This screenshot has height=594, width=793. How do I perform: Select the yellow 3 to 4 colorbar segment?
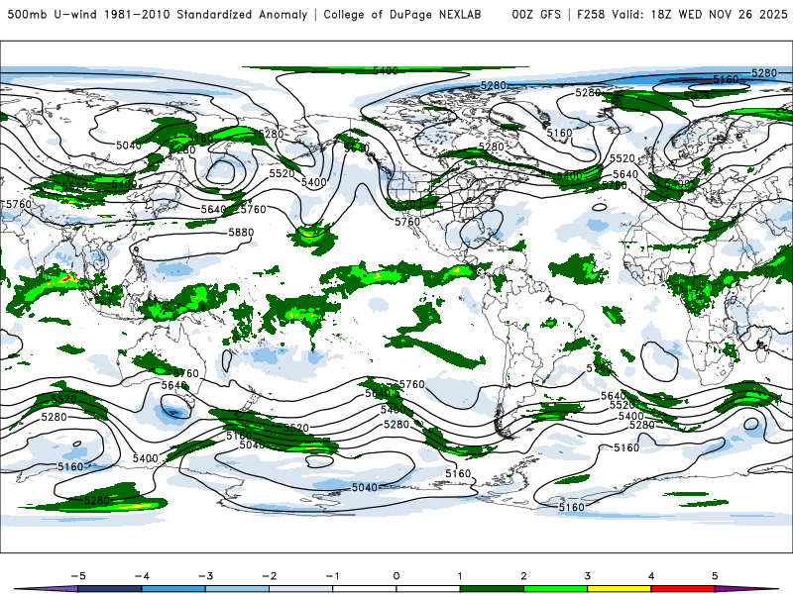(620, 589)
